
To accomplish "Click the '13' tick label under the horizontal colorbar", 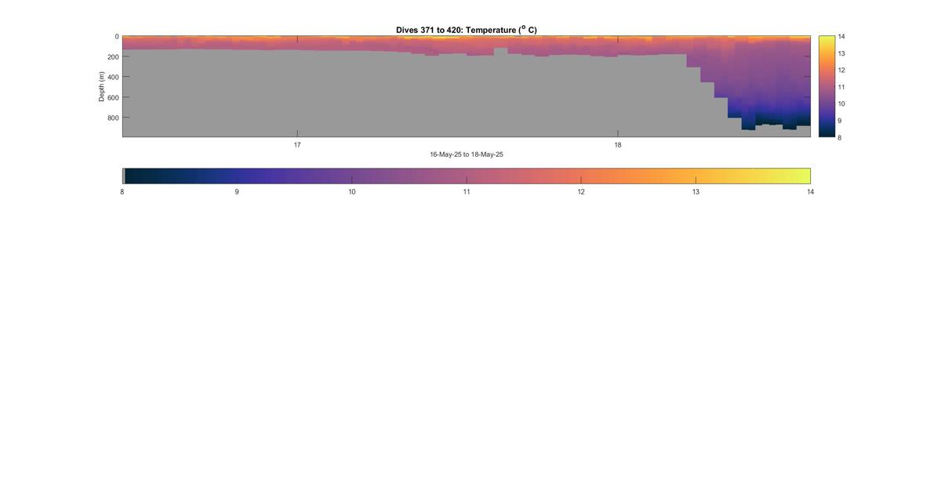I will pyautogui.click(x=696, y=192).
